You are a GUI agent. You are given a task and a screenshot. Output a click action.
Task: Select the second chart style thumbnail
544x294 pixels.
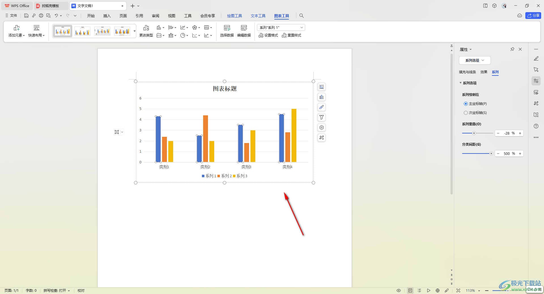click(82, 31)
